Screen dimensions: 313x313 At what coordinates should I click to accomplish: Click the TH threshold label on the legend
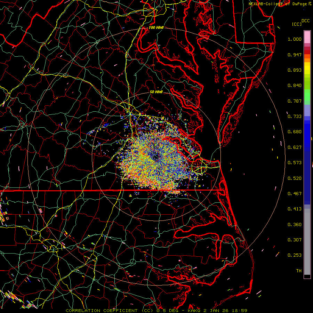pyautogui.click(x=299, y=271)
